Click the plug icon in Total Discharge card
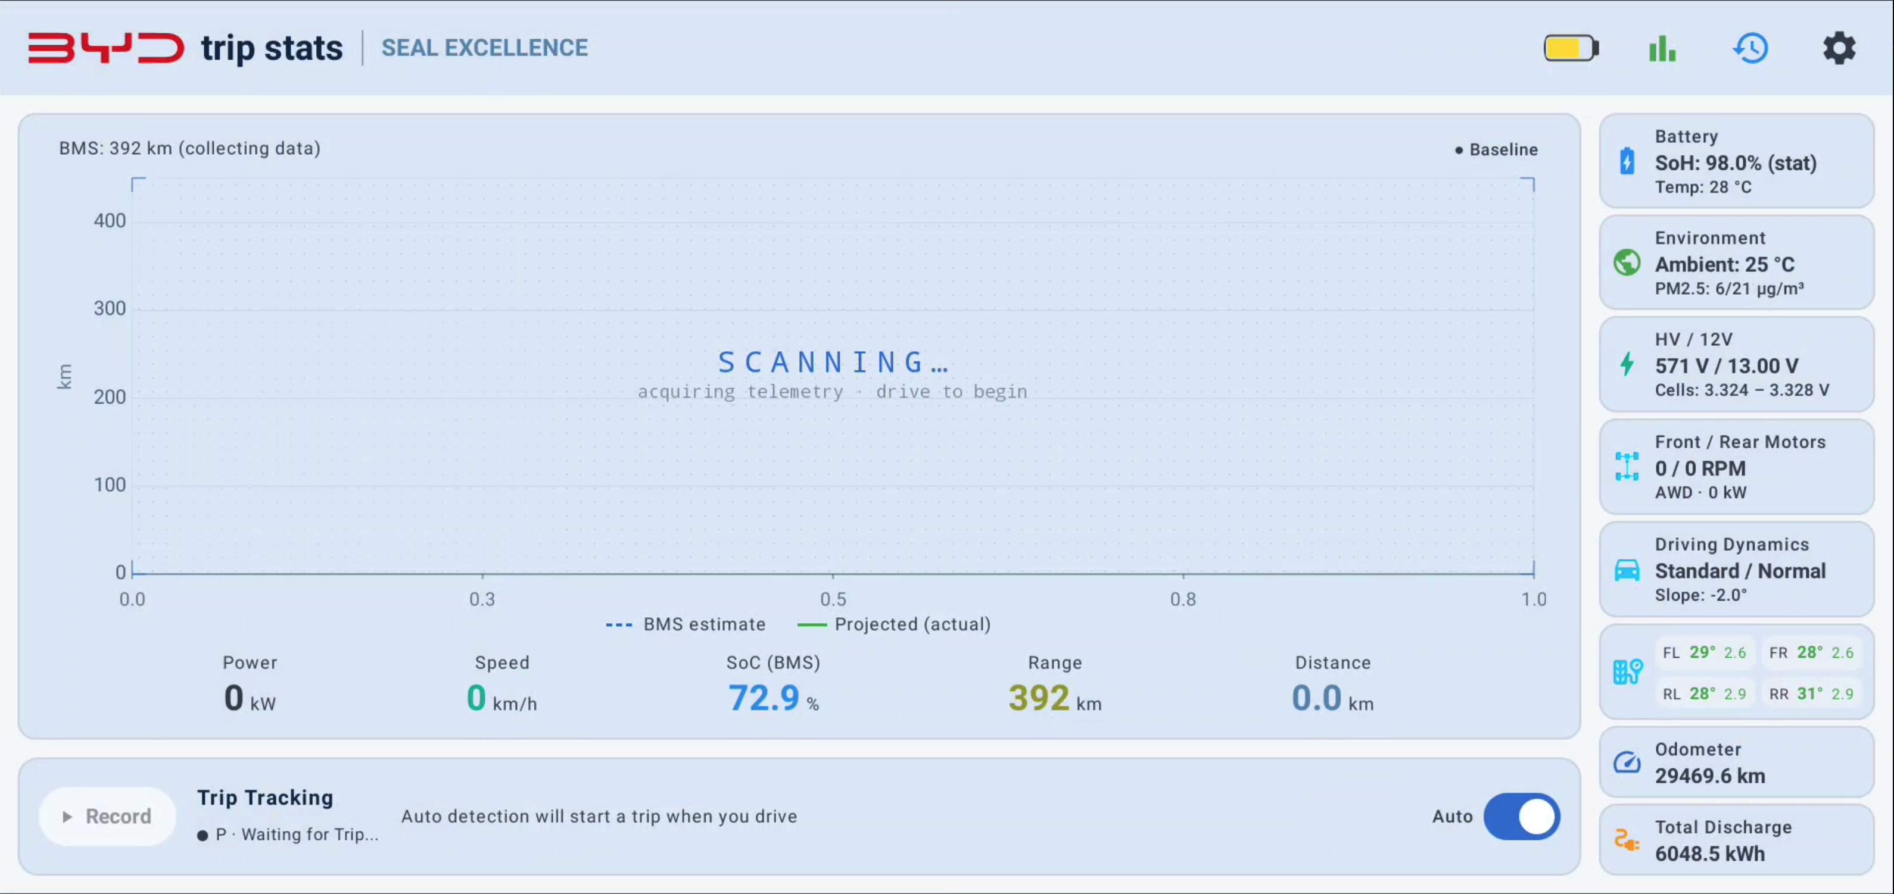The width and height of the screenshot is (1894, 894). click(1627, 840)
